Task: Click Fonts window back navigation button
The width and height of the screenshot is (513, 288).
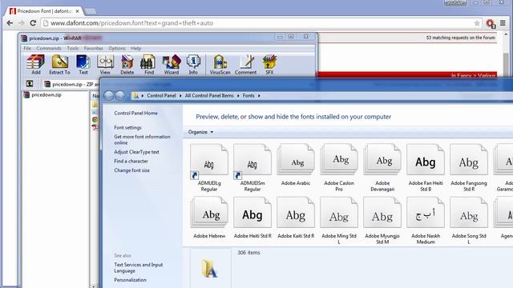Action: pyautogui.click(x=109, y=96)
